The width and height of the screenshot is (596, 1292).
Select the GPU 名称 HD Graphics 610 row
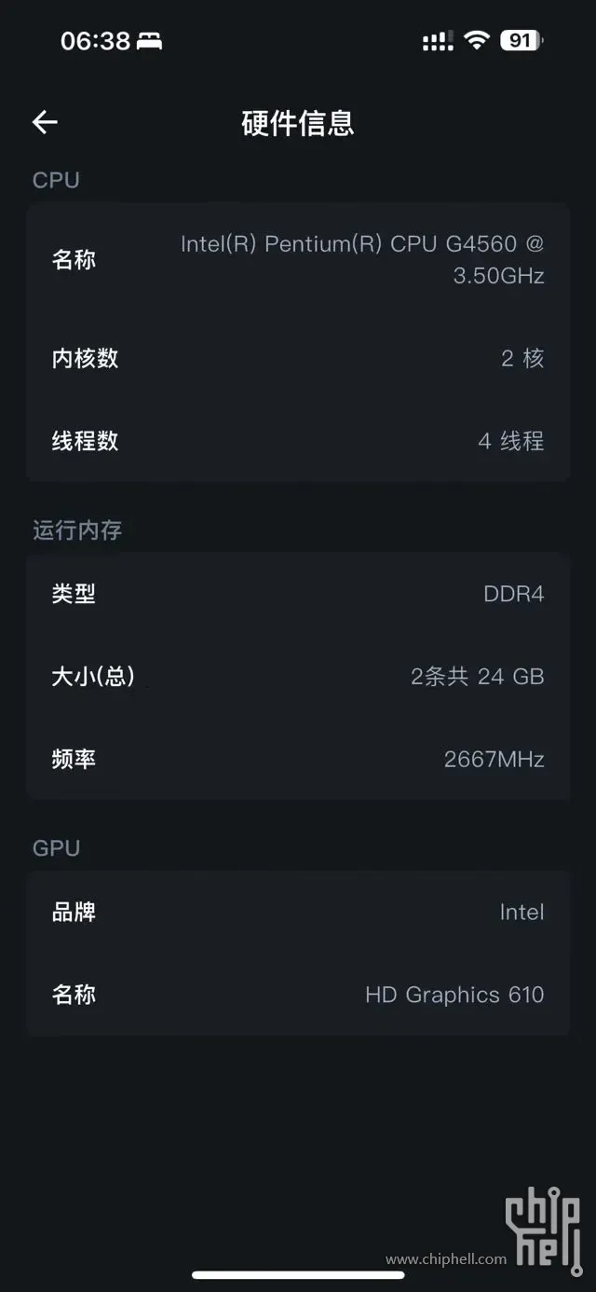pos(298,995)
